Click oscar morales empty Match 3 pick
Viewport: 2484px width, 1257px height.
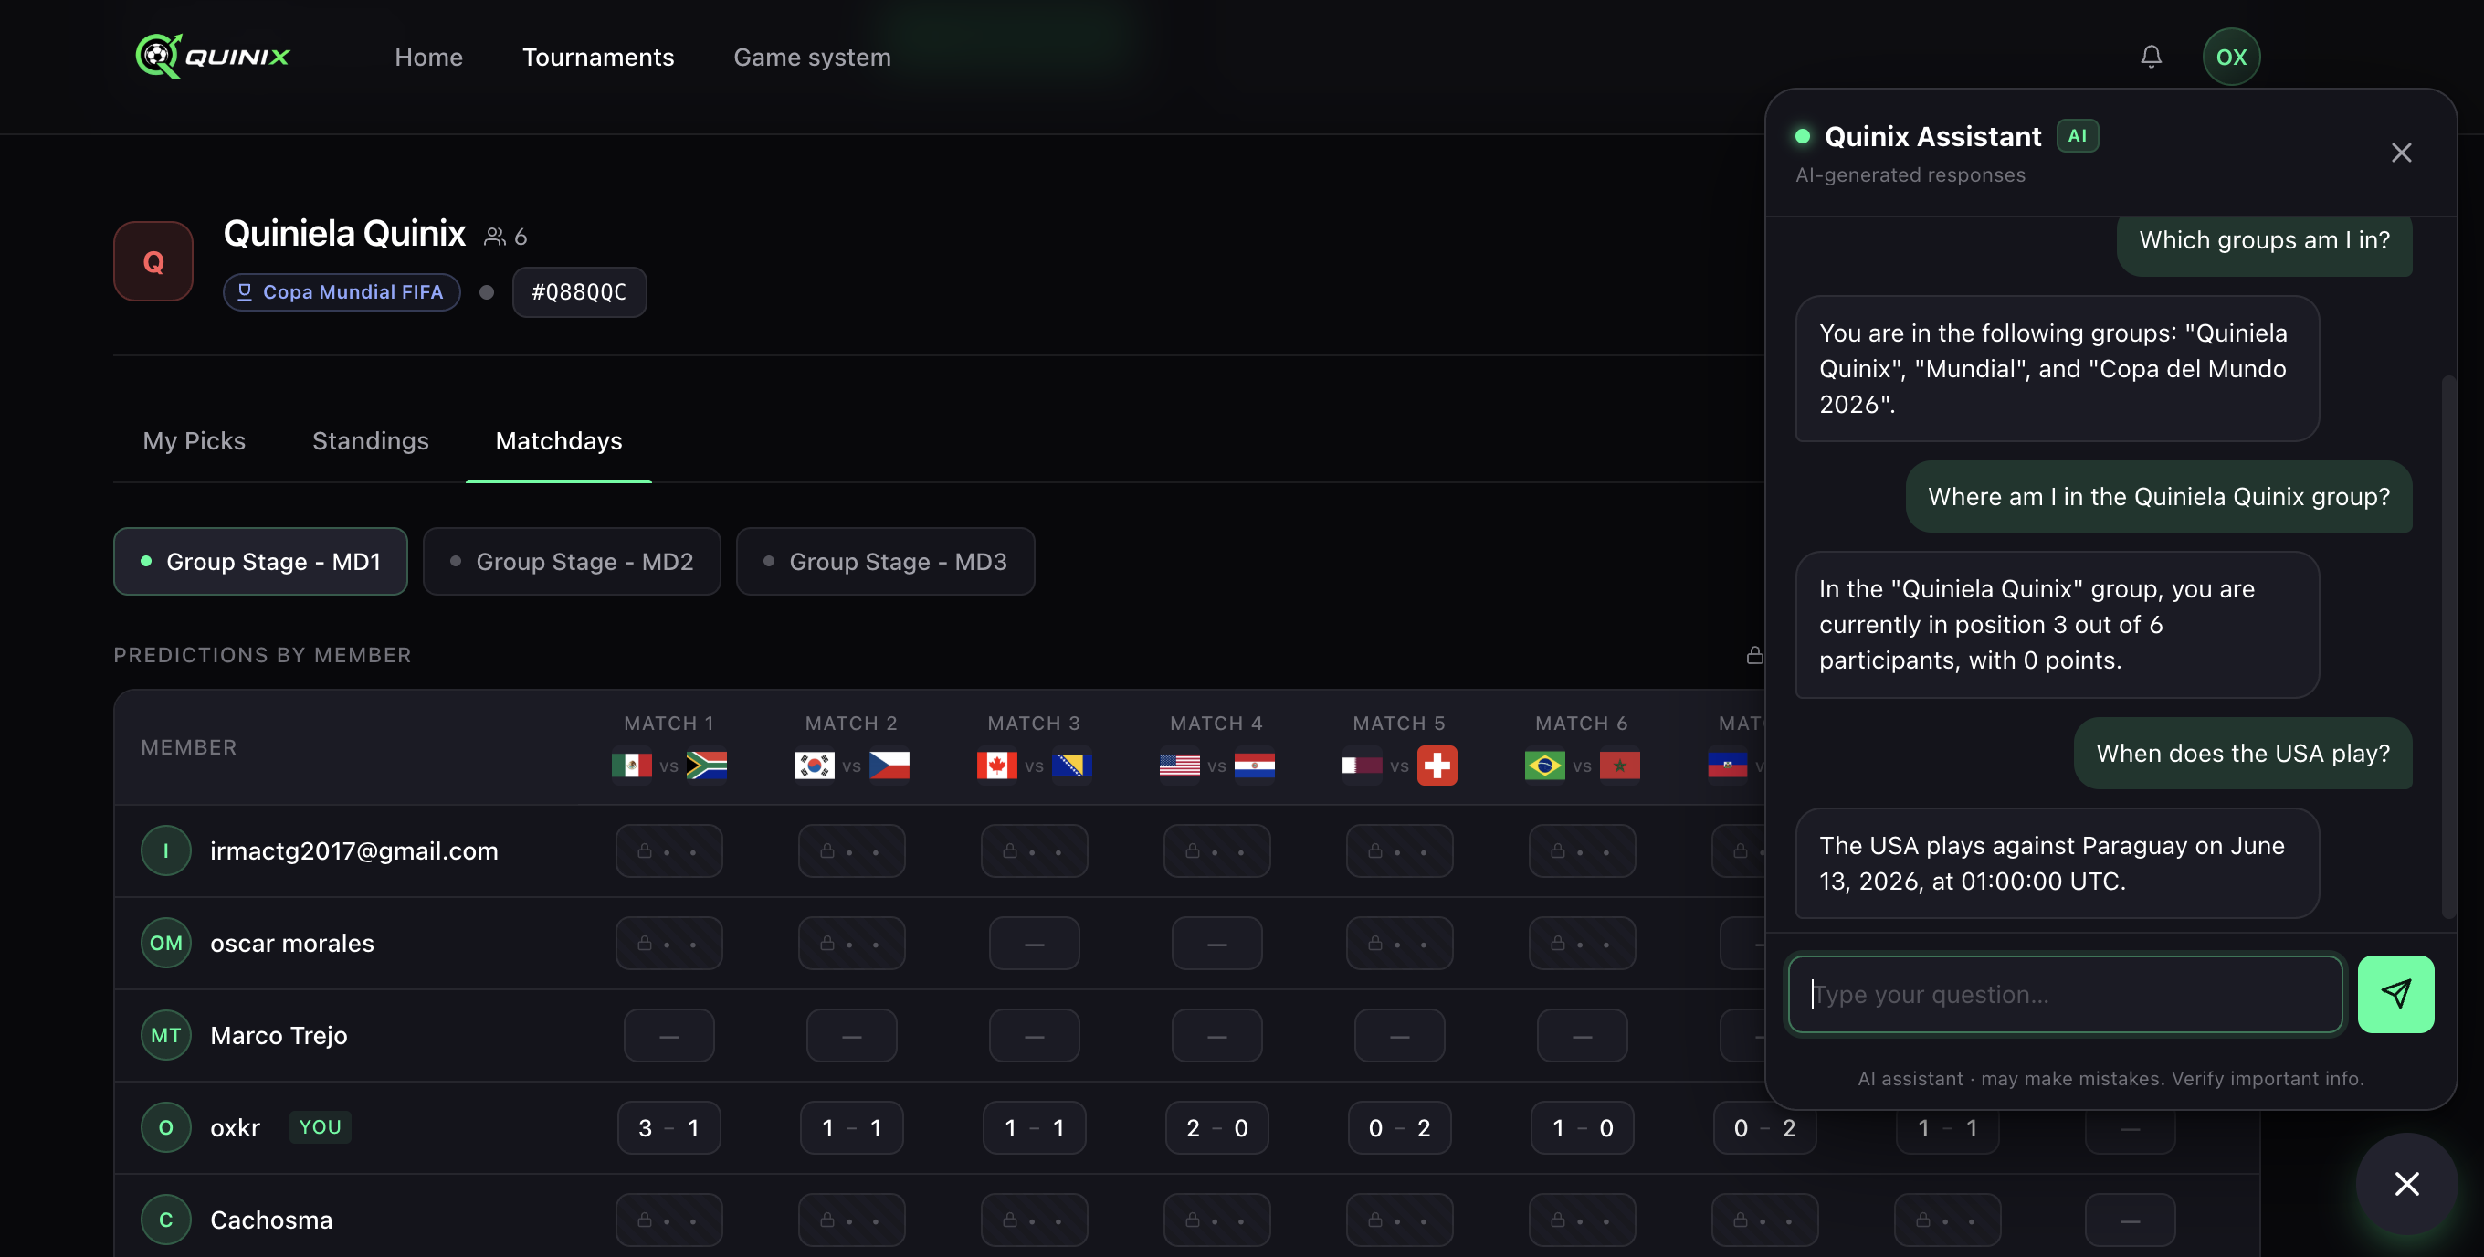tap(1034, 943)
